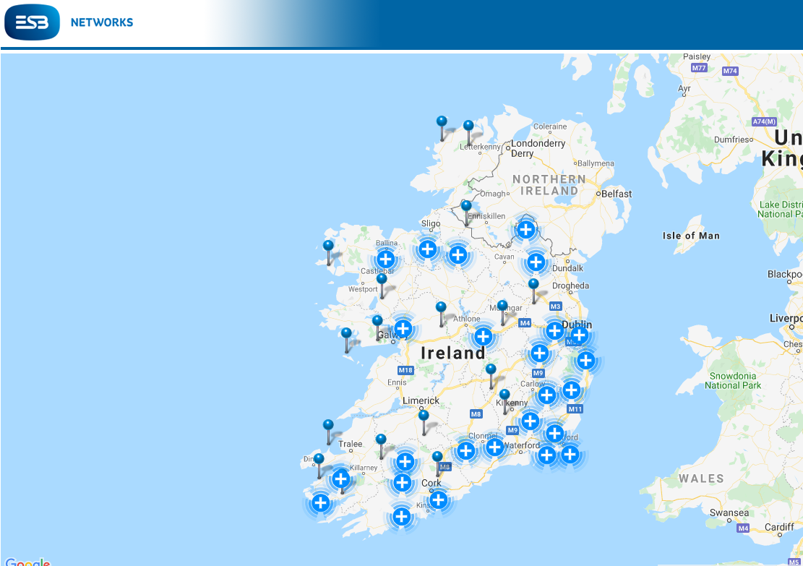Open the cluster marker beside Dundalk

pyautogui.click(x=536, y=262)
